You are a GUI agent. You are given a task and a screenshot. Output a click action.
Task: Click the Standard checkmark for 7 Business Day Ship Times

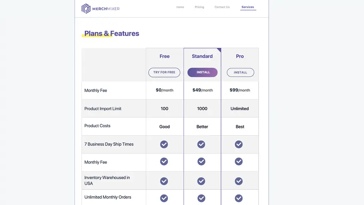coord(201,144)
